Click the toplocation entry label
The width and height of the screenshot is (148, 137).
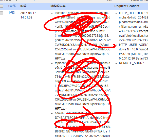pos(62,63)
